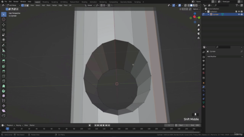This screenshot has width=244, height=137.
Task: Expand the Options dropdown
Action: (x=196, y=9)
